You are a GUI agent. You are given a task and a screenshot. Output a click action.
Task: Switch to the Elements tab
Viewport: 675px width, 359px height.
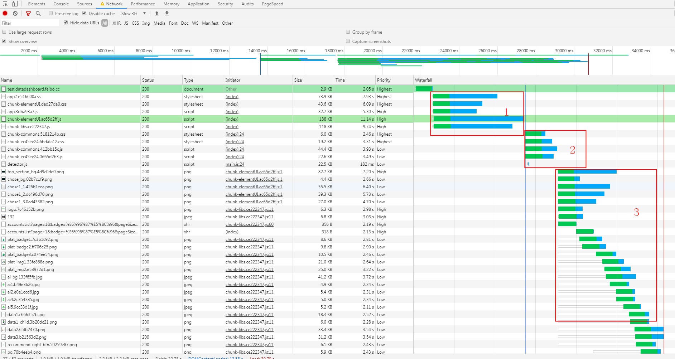click(37, 4)
